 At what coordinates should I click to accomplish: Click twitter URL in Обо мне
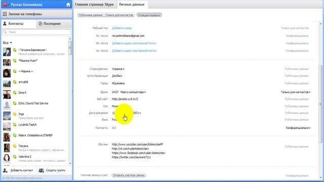tap(131, 157)
